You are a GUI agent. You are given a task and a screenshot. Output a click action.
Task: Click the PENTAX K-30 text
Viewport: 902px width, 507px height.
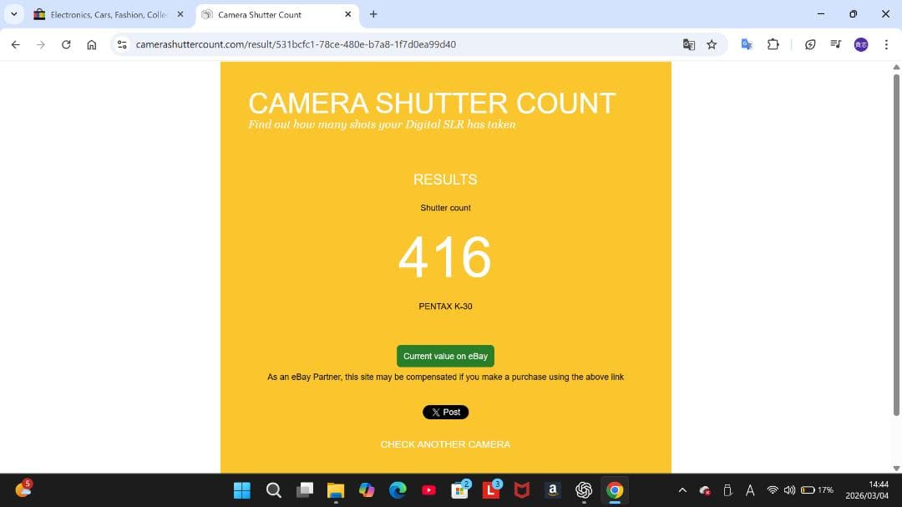point(445,307)
